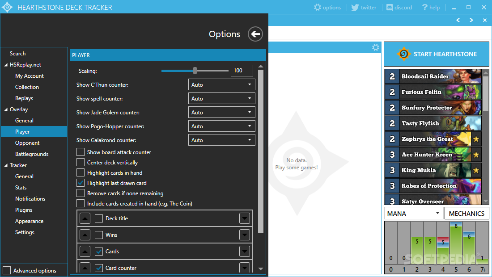Select the Sunfury Protector card

coord(433,108)
